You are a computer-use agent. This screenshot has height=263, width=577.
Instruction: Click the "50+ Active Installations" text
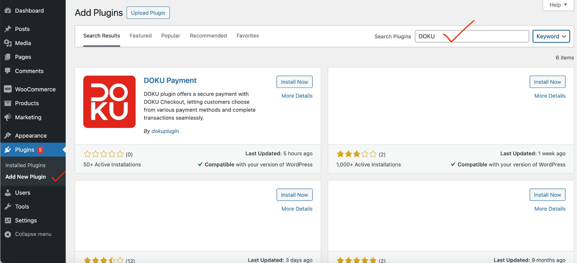(112, 165)
